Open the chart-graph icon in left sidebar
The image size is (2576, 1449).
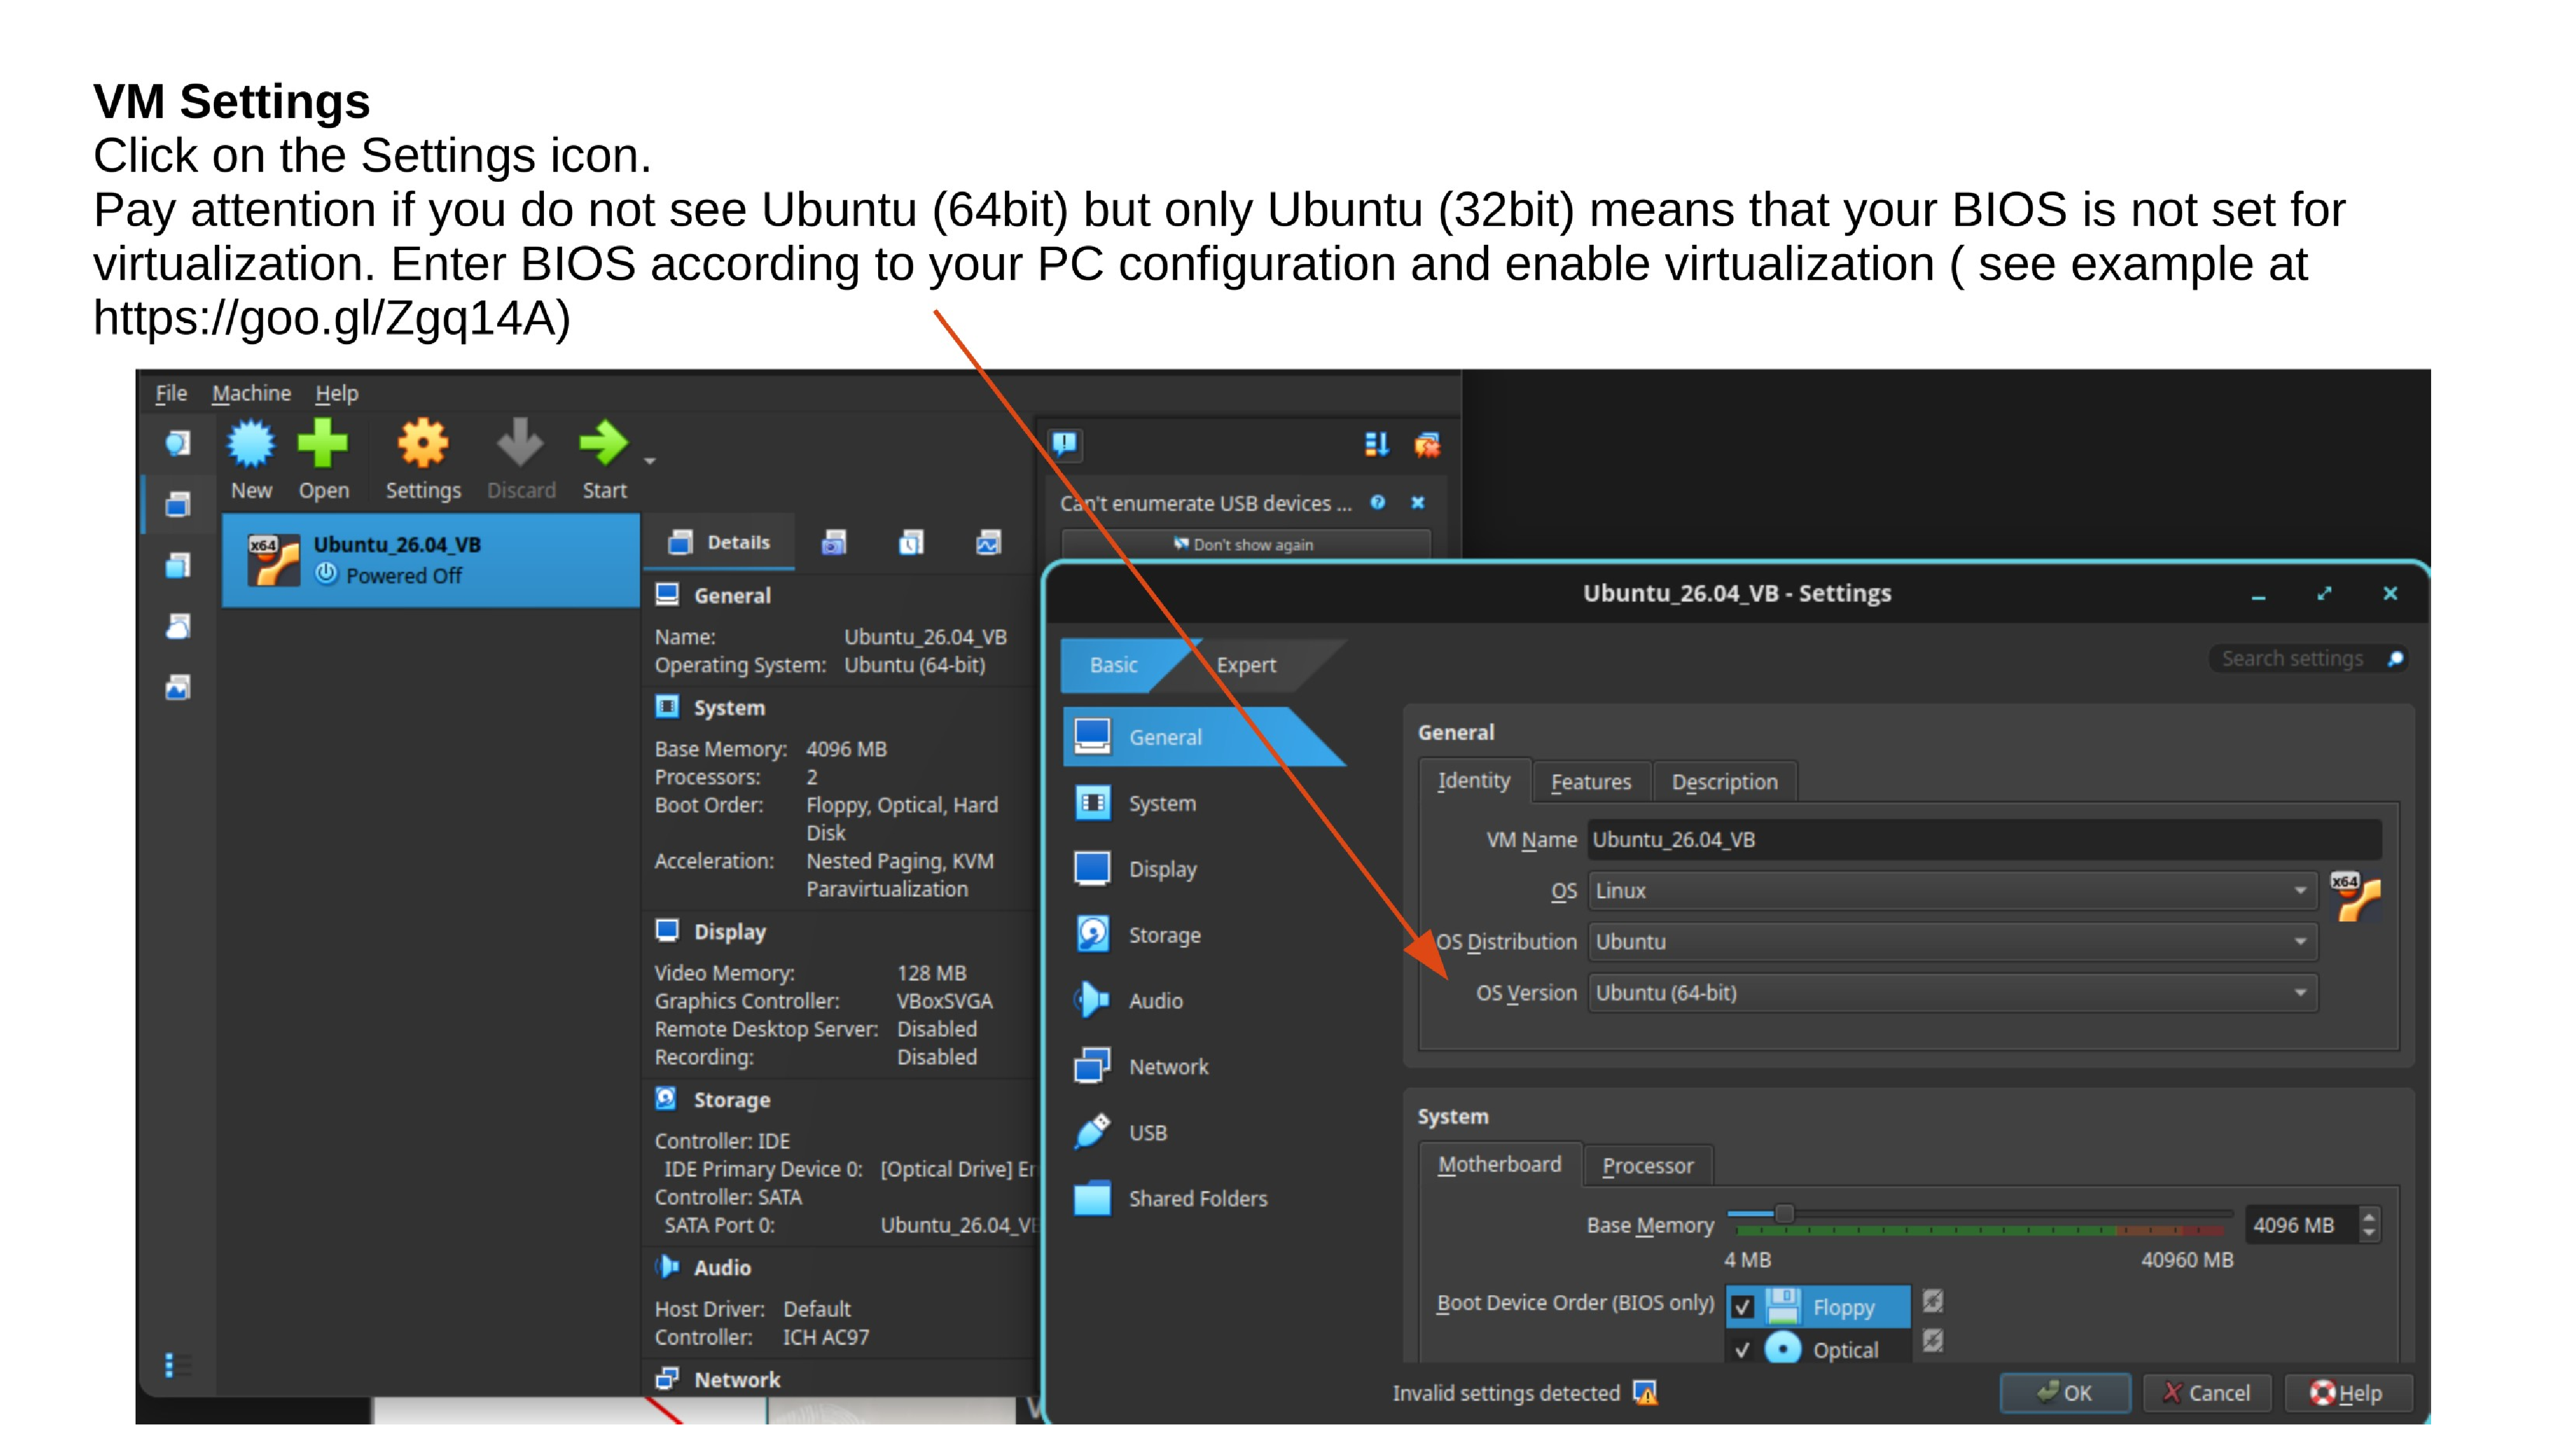(x=178, y=688)
